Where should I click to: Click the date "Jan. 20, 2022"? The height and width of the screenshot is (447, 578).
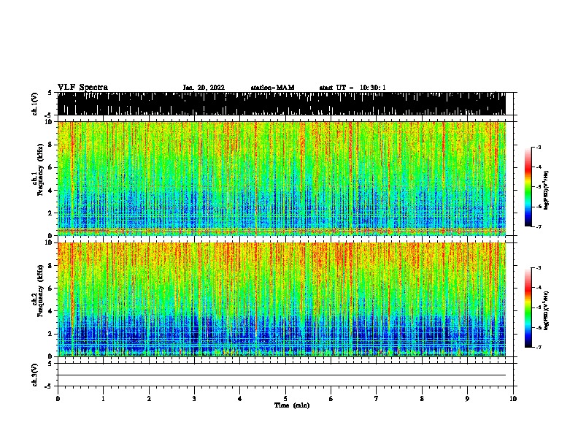(x=204, y=88)
